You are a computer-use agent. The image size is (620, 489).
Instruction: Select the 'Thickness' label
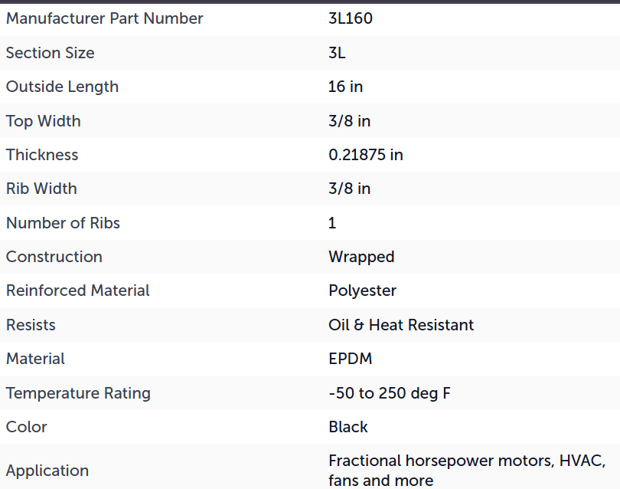42,155
